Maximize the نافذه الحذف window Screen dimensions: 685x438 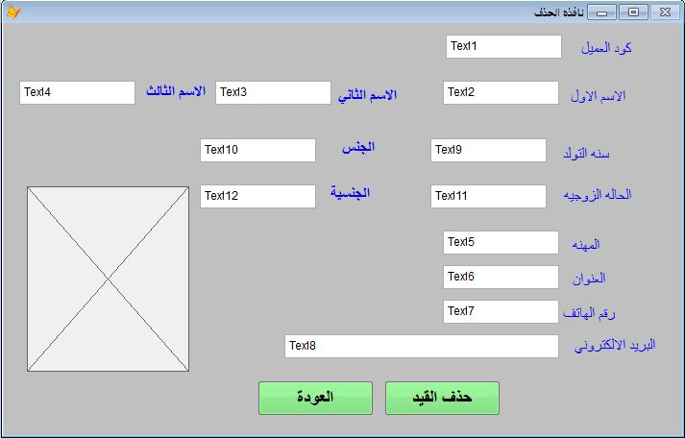tap(633, 12)
